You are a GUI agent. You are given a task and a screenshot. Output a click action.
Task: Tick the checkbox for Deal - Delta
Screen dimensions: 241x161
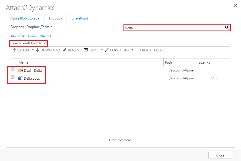13,69
